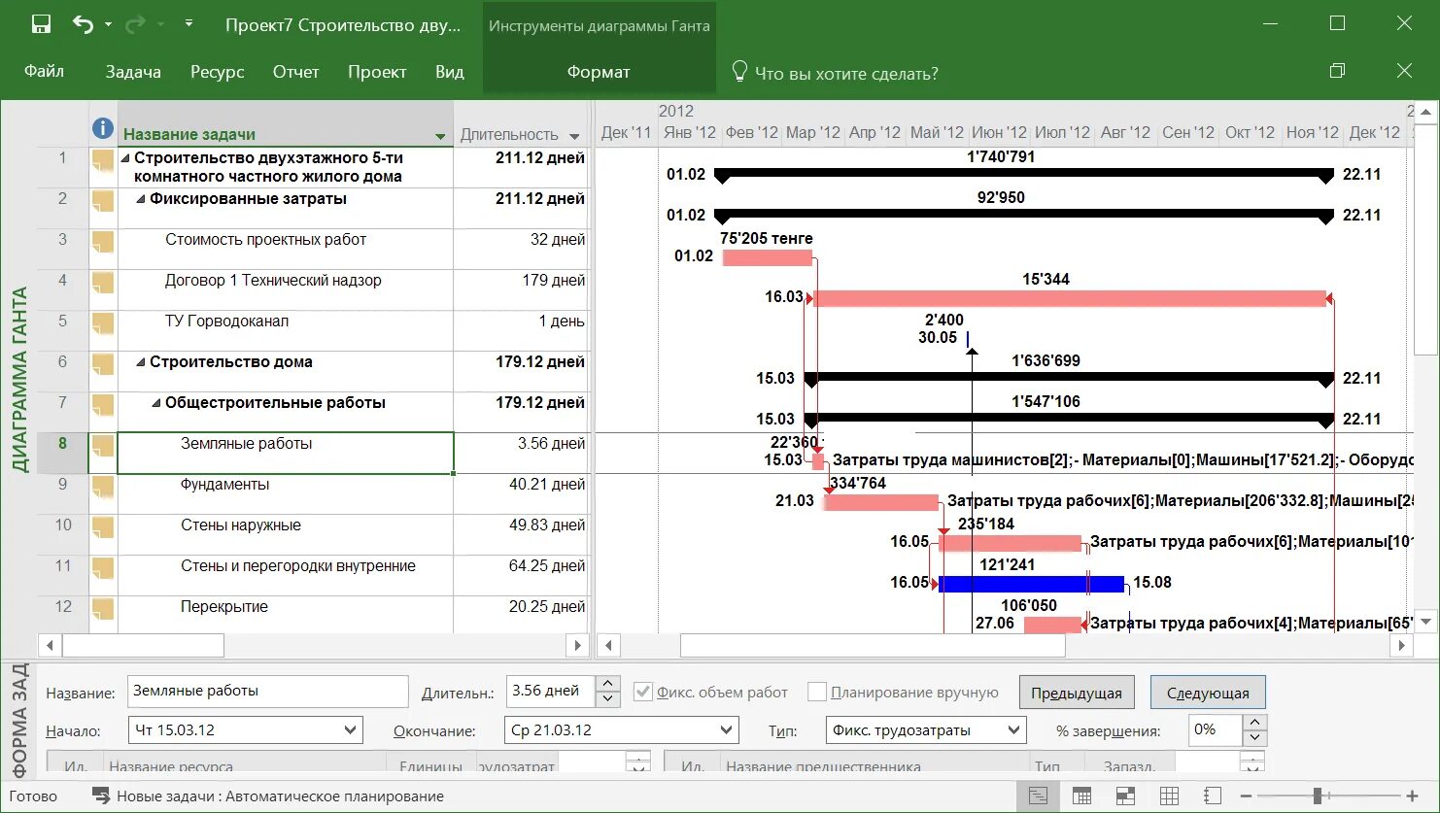Open the Начало date dropdown
The image size is (1440, 813).
click(x=351, y=729)
